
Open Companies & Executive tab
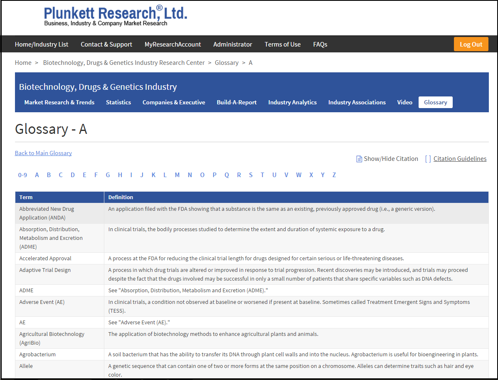[174, 102]
